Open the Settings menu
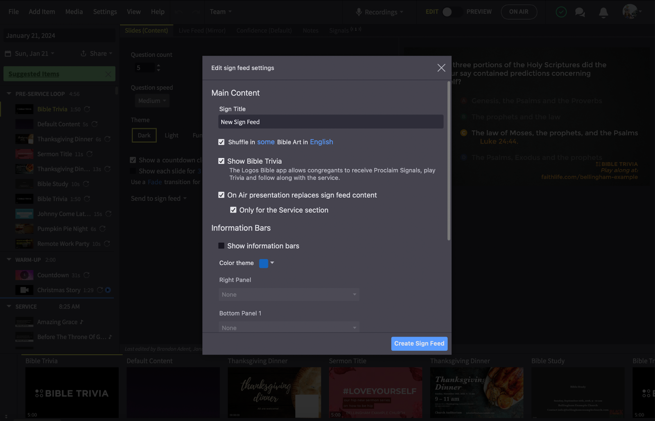Viewport: 655px width, 421px height. (x=105, y=12)
